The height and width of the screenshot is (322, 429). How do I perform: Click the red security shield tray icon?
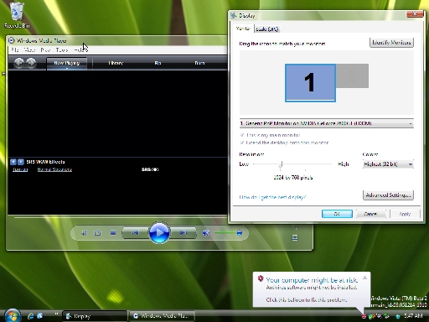(x=364, y=316)
